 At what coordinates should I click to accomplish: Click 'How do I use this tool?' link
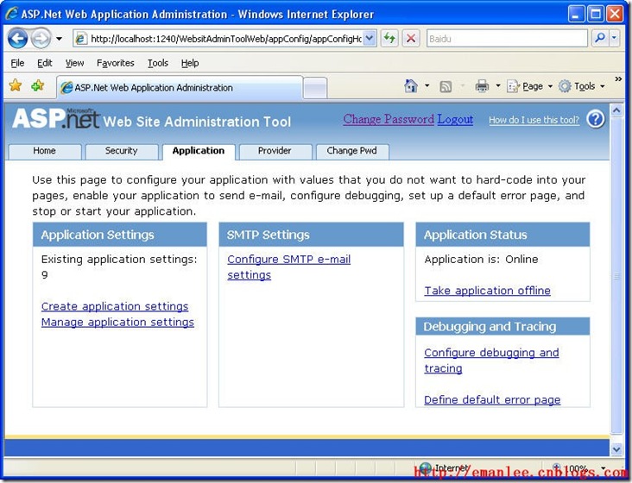(534, 120)
